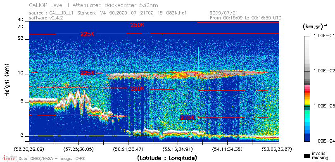This screenshot has width=335, height=162.
Task: Click the '225K' label near 10 km height
Action: pyautogui.click(x=88, y=73)
